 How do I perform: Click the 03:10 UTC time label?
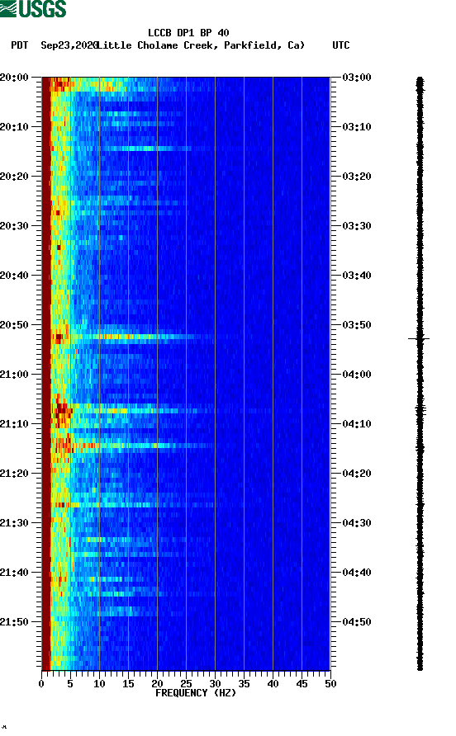[x=357, y=127]
